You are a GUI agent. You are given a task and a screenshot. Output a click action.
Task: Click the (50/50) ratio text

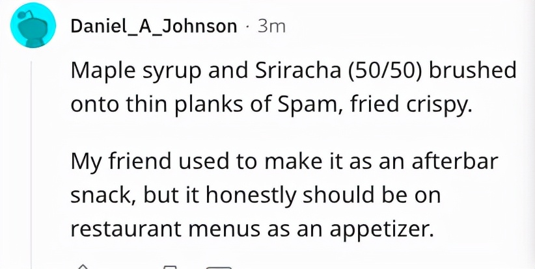click(386, 70)
